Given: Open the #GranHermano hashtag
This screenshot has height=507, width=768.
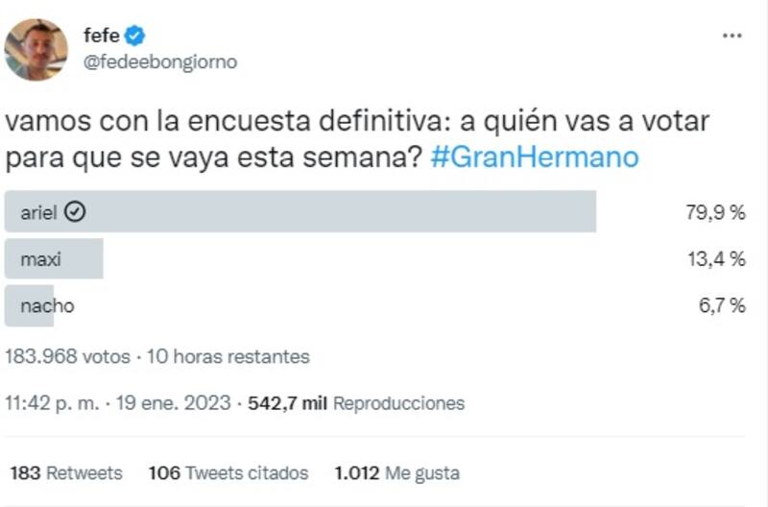Looking at the screenshot, I should coord(535,157).
